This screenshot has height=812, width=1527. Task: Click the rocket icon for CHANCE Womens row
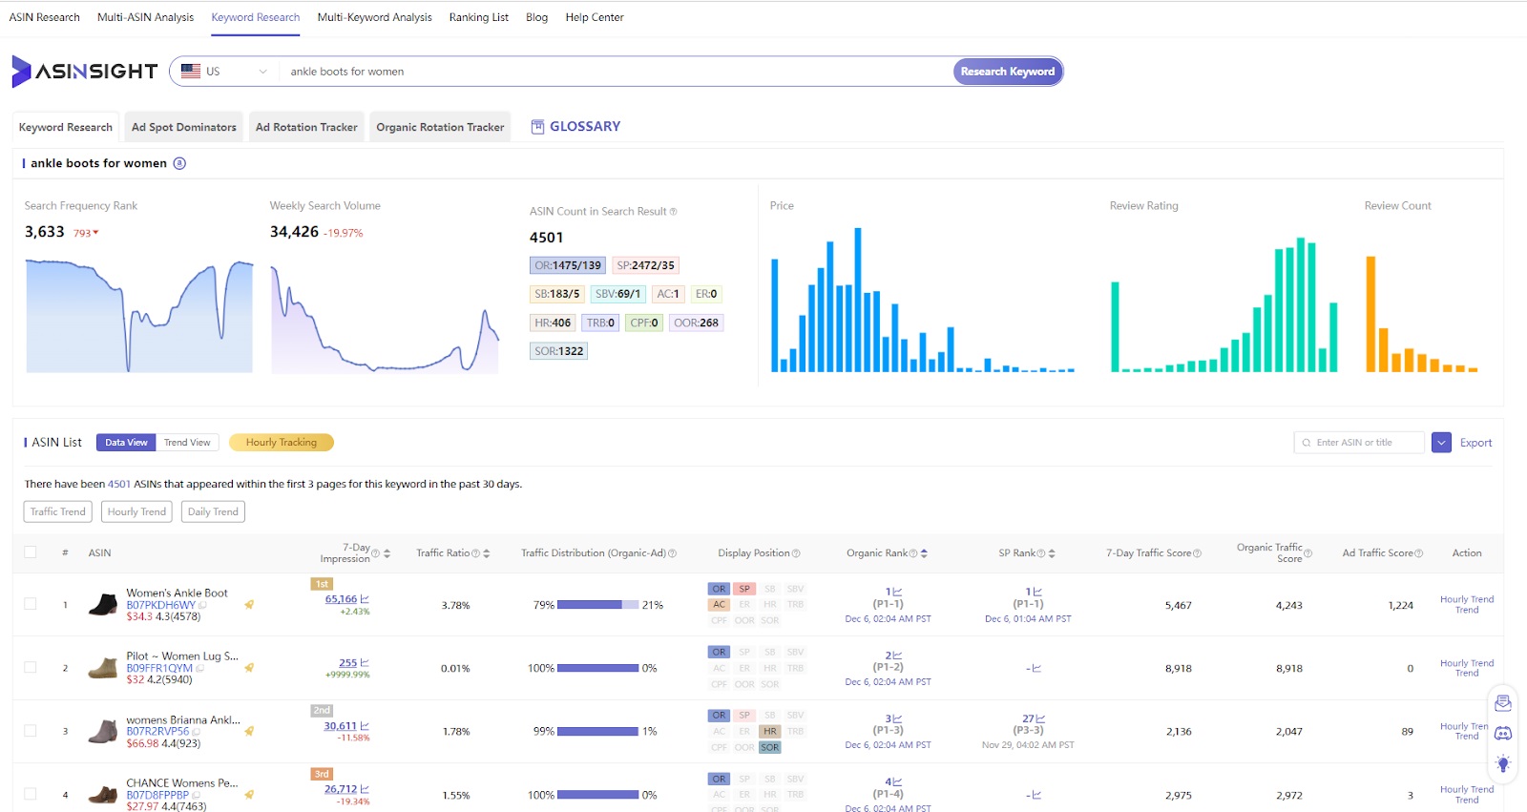pos(249,795)
